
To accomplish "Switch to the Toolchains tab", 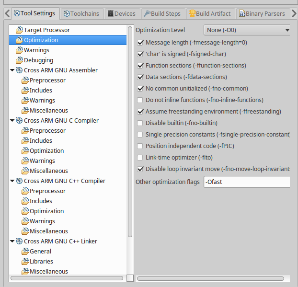I will pyautogui.click(x=82, y=14).
